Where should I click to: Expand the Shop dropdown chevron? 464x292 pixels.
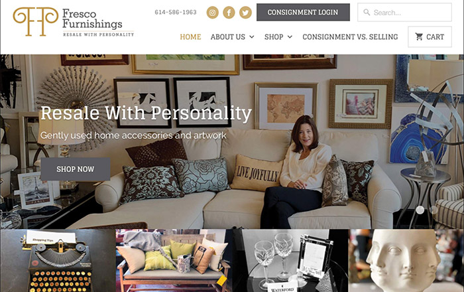coord(290,36)
